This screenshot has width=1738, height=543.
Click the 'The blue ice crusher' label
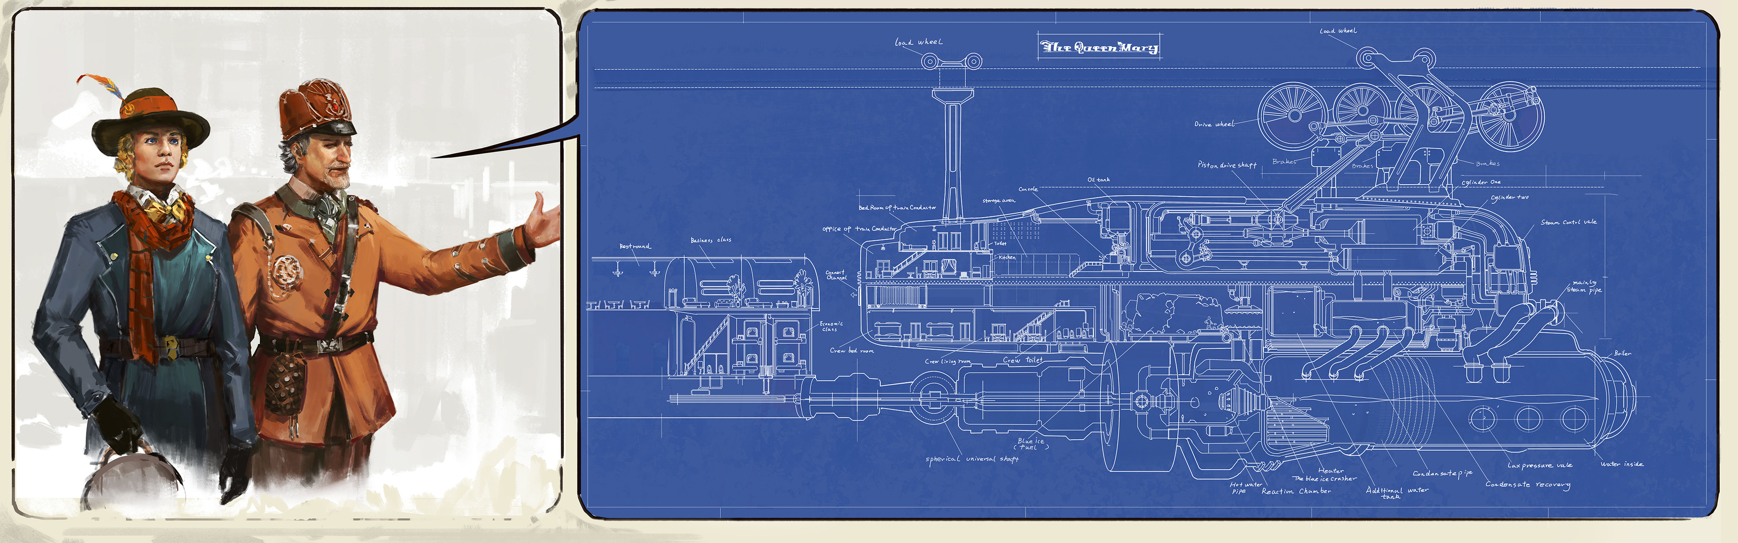point(1324,478)
